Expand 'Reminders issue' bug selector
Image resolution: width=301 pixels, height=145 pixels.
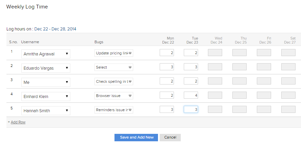114,110
